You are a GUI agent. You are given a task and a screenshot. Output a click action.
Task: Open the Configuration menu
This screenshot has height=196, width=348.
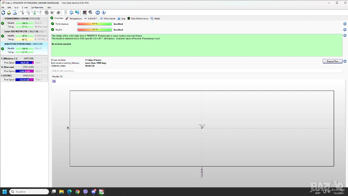pyautogui.click(x=37, y=7)
